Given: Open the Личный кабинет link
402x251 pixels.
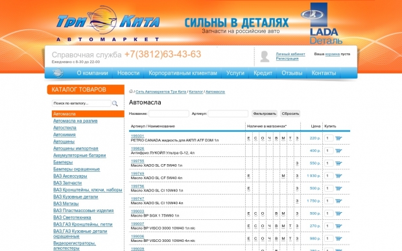Looking at the screenshot, I should point(290,54).
